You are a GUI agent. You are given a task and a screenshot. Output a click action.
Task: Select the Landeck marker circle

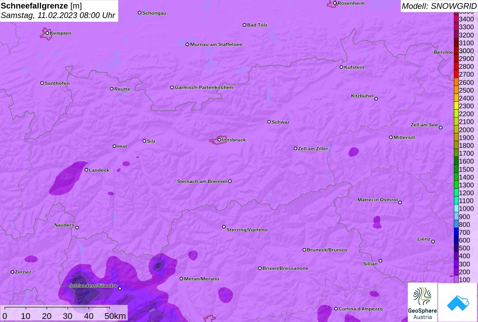pyautogui.click(x=86, y=170)
